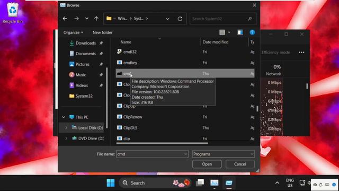Click the ClipRenew file icon

tap(119, 117)
